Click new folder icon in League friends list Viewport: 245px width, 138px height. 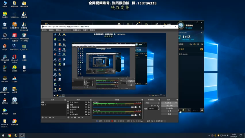click(x=194, y=44)
